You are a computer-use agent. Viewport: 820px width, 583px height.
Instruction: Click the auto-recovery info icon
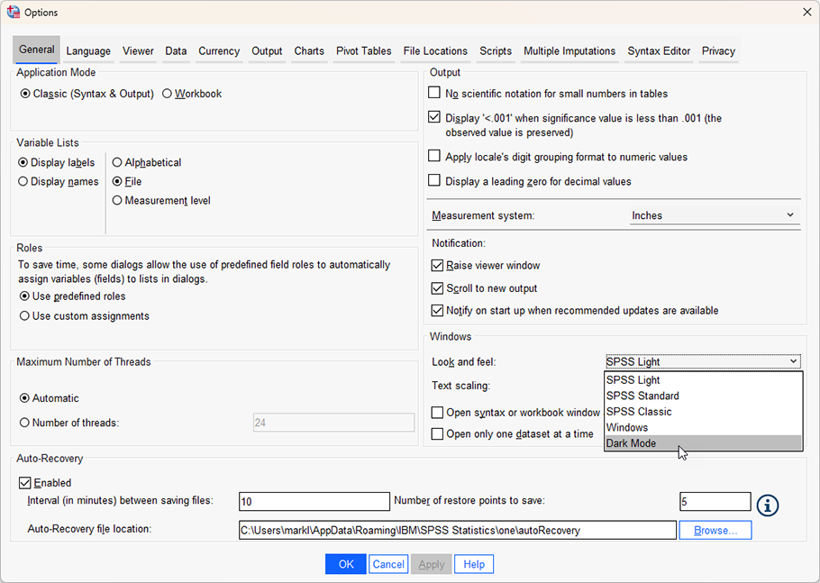(767, 506)
